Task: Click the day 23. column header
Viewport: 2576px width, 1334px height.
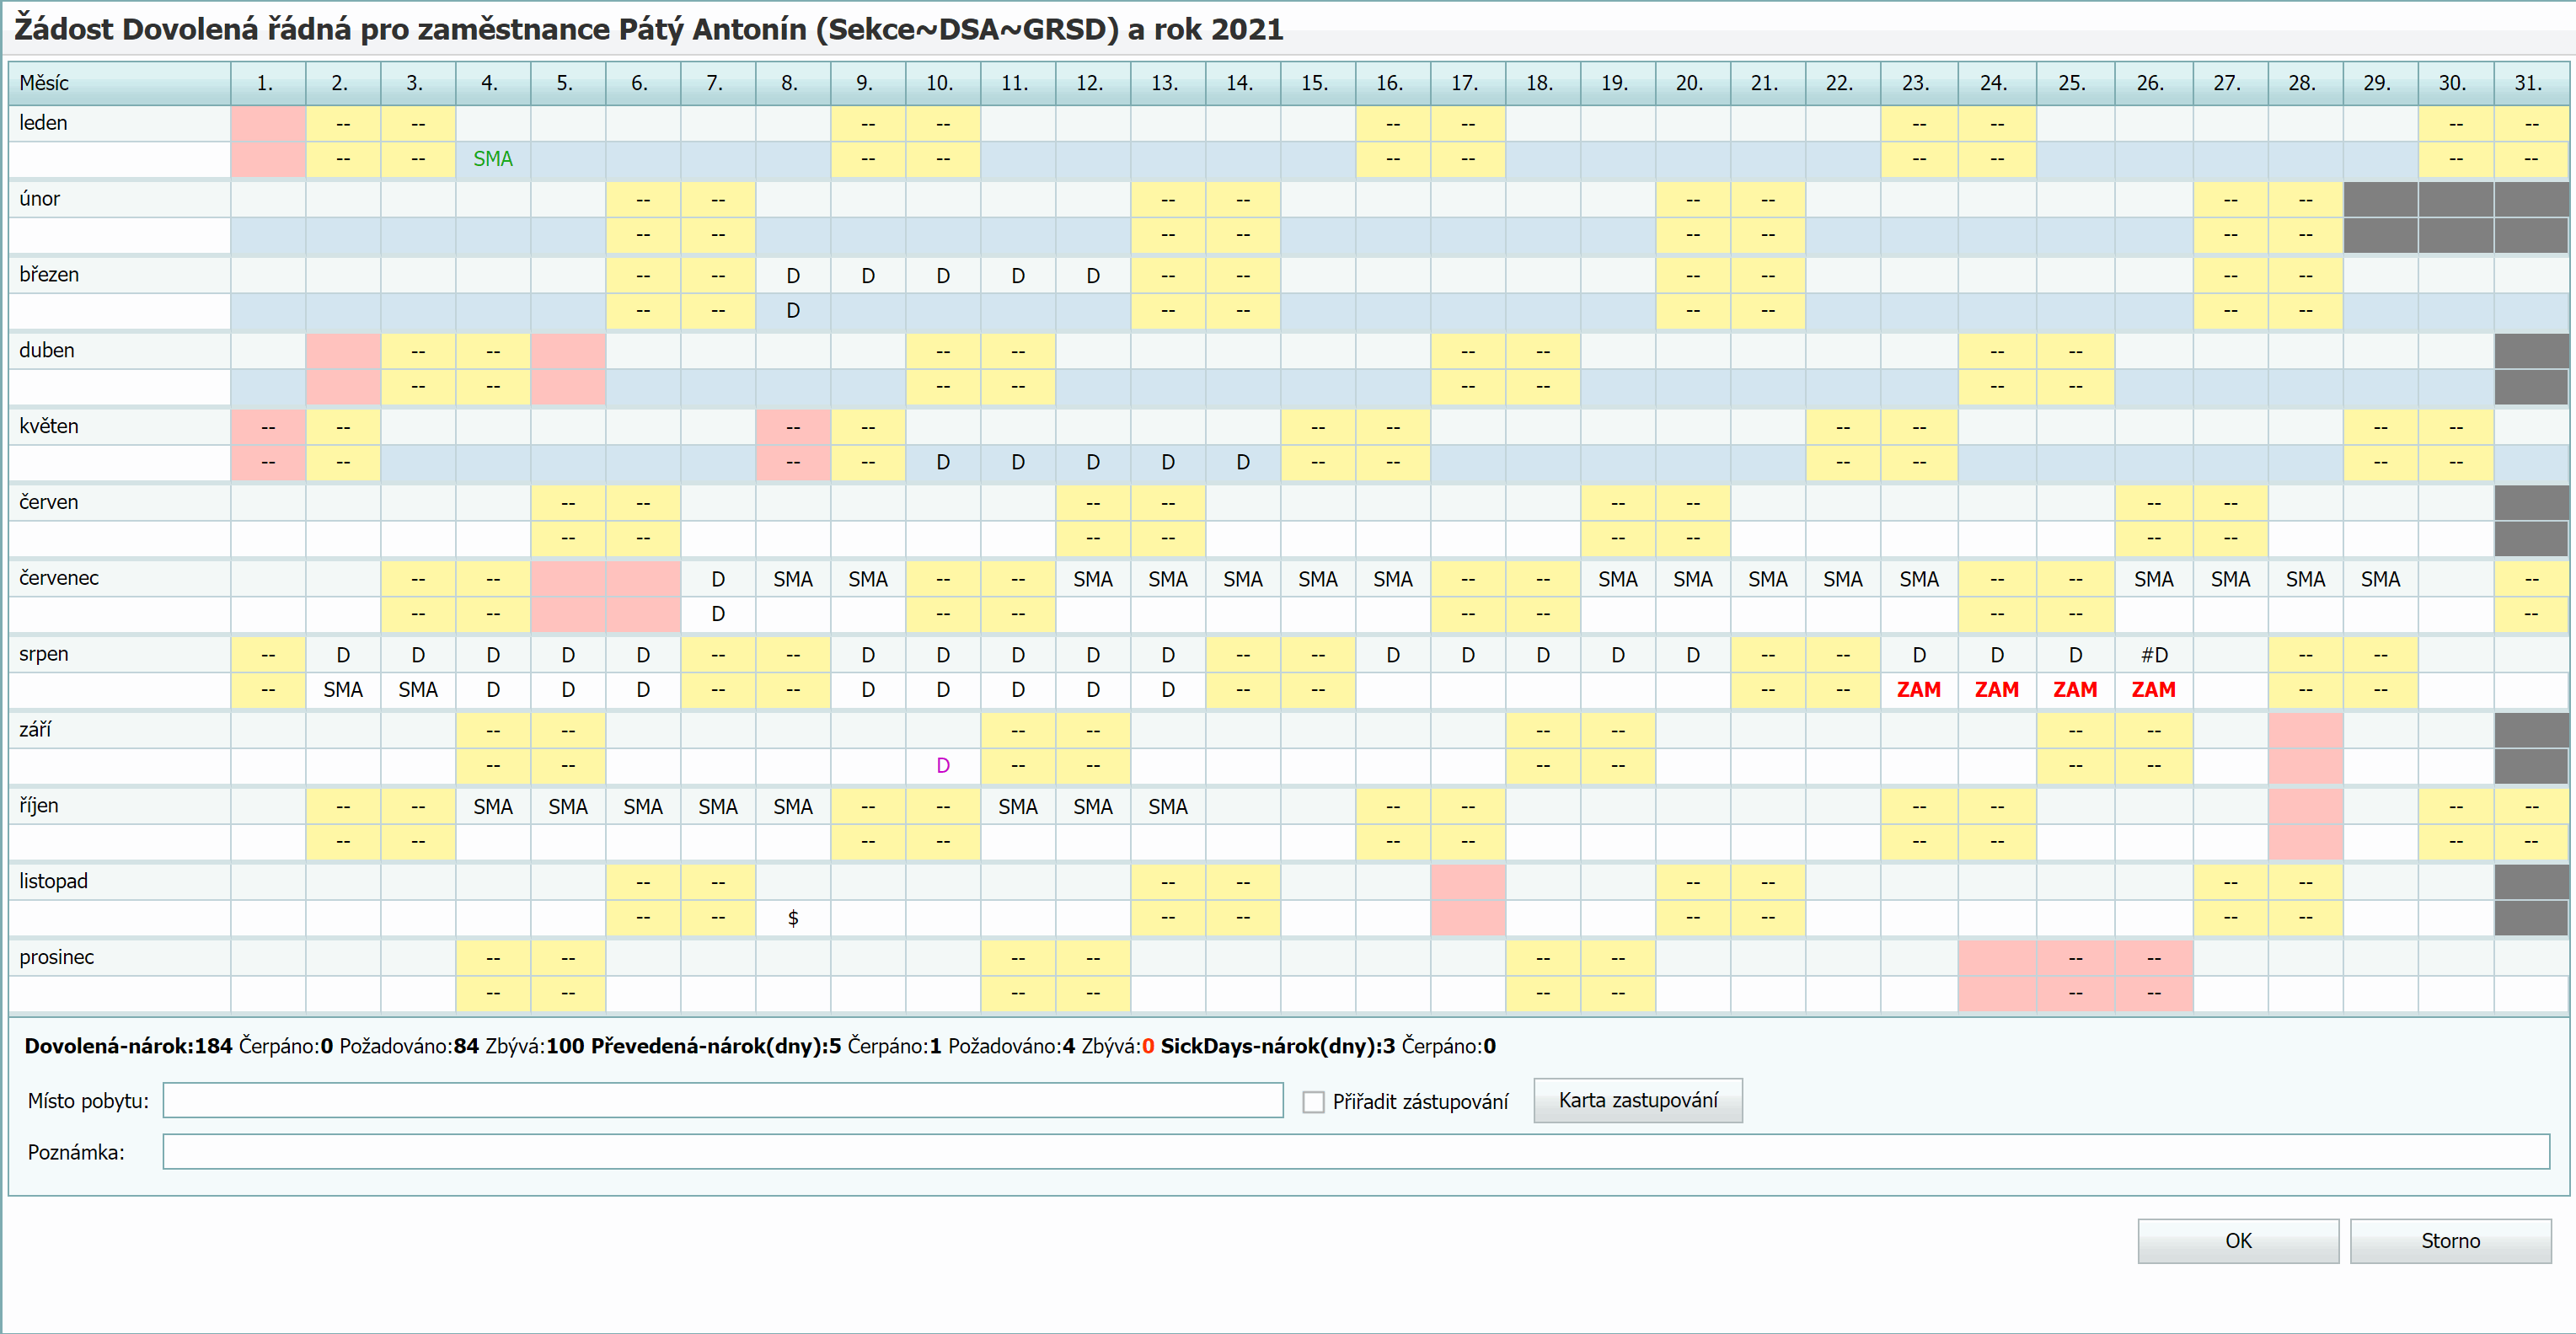Action: (x=1918, y=83)
